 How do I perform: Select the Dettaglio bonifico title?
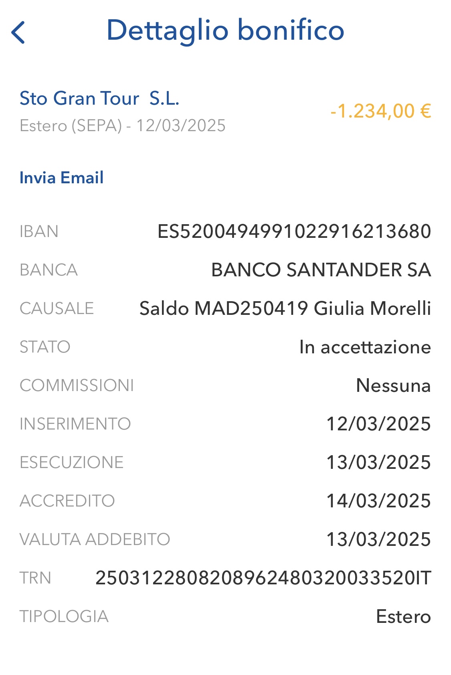tap(225, 31)
